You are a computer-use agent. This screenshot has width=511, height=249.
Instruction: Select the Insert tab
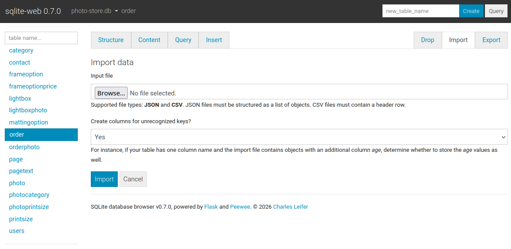click(214, 40)
